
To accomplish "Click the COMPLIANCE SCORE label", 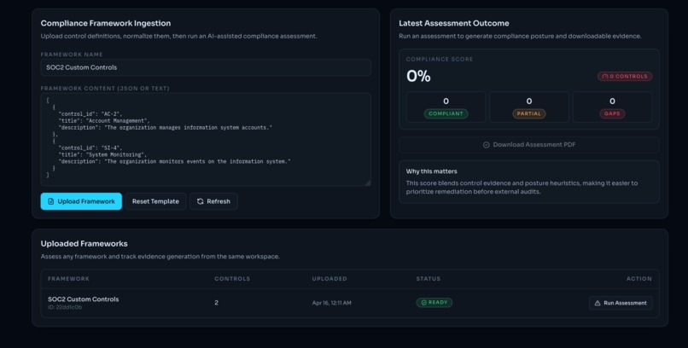I will pos(440,59).
